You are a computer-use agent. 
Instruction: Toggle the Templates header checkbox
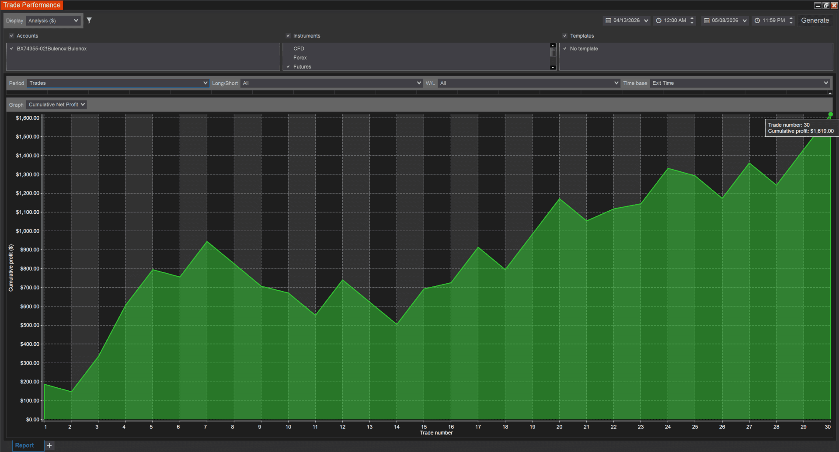pos(565,36)
